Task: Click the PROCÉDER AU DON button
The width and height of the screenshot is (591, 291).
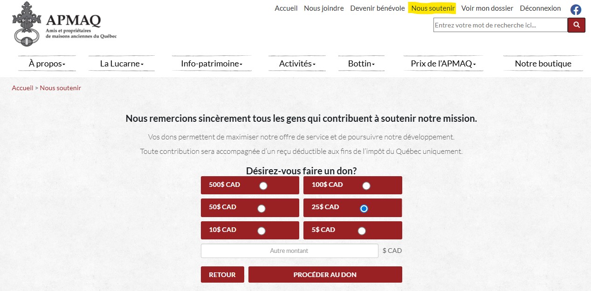Action: [325, 275]
